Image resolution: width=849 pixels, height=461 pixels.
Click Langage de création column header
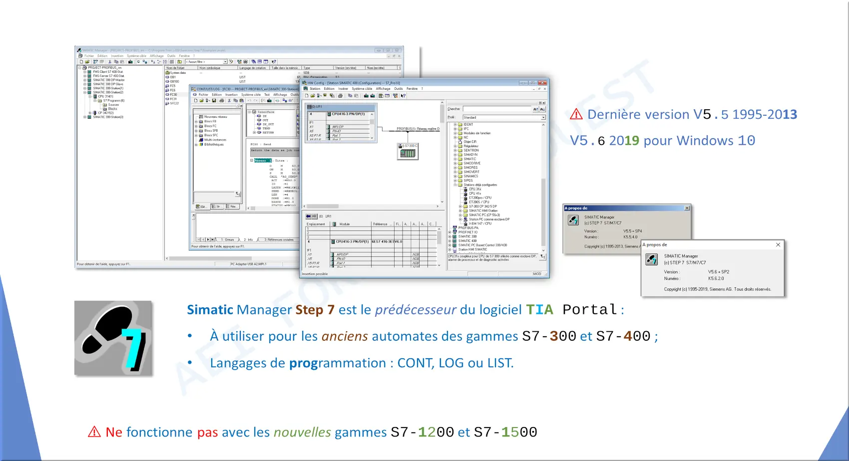pos(253,68)
